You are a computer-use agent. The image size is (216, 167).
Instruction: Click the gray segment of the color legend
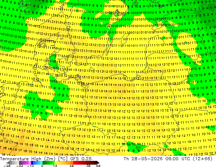[13, 163]
